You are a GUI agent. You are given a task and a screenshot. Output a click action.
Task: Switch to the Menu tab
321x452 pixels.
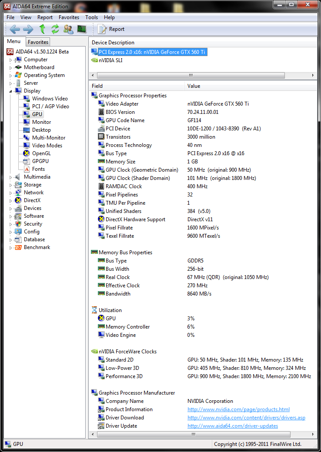click(13, 41)
